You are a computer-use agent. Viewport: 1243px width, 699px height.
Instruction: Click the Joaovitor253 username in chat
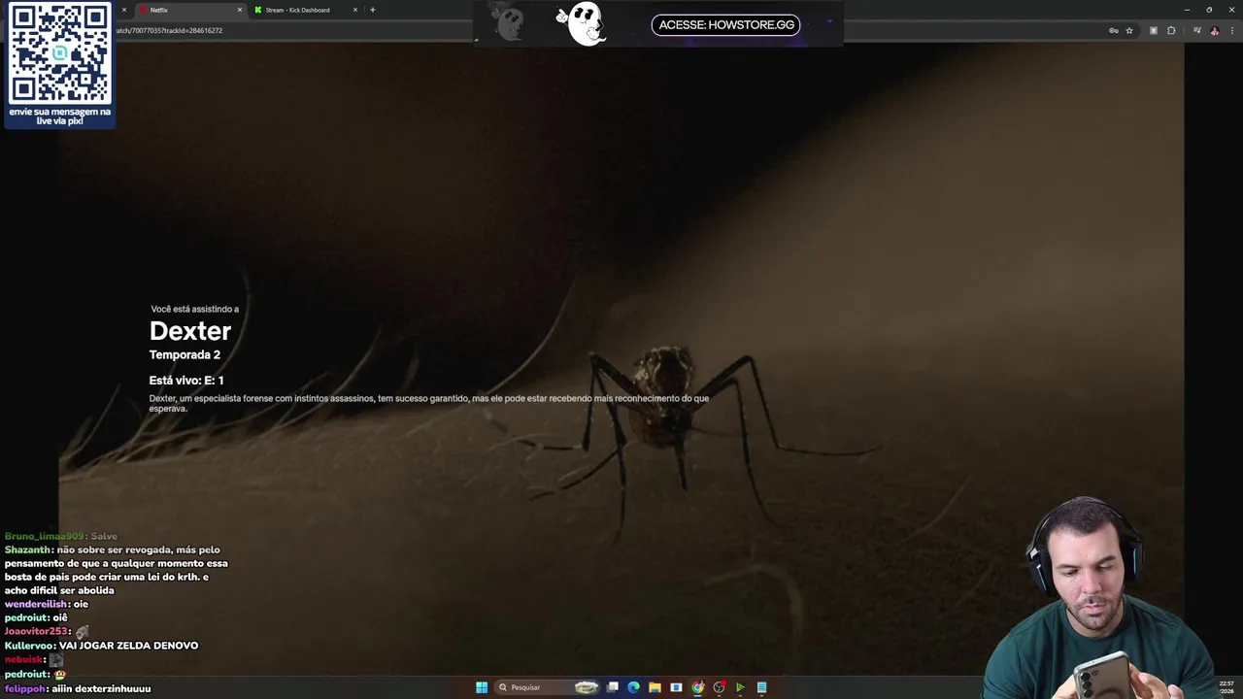point(37,631)
